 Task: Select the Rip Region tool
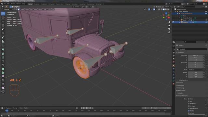[3, 92]
